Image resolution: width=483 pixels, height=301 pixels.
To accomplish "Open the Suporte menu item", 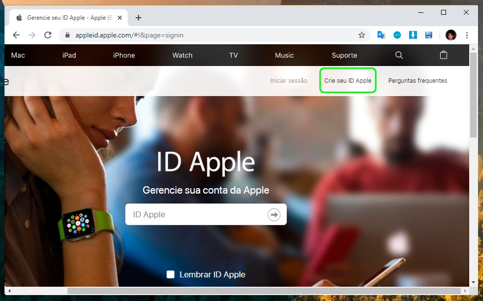I will [x=345, y=55].
